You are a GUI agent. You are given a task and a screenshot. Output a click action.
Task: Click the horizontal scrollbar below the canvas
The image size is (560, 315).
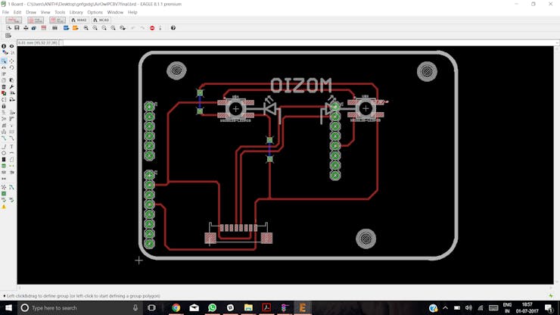(285, 288)
